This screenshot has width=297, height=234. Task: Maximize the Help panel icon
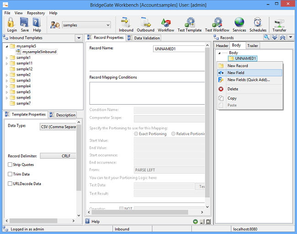coord(208,222)
